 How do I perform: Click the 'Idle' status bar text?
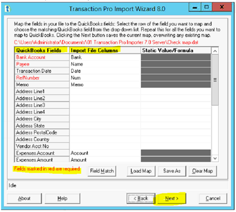pos(12,186)
